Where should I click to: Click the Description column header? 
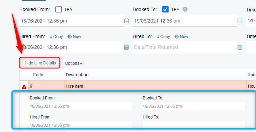click(77, 75)
